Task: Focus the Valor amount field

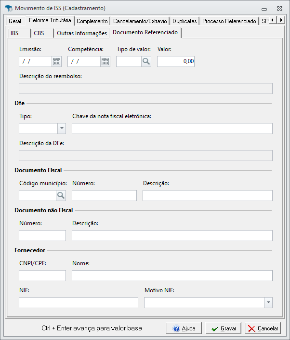Action: coord(176,61)
